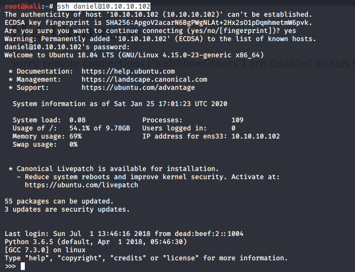Click the ens33 IP address 10.10.10.102
The height and width of the screenshot is (272, 355).
(255, 137)
